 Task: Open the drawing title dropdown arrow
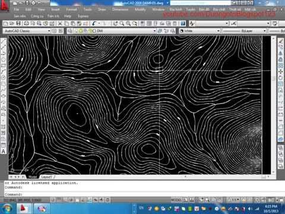168,3
